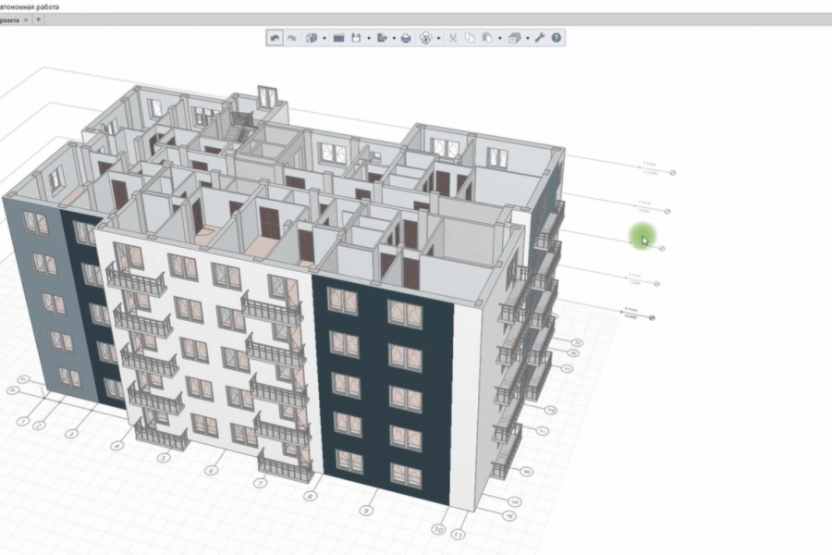The width and height of the screenshot is (832, 555).
Task: Select grid axis bubble 4
Action: (116, 446)
